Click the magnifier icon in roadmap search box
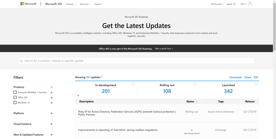 click(x=21, y=61)
